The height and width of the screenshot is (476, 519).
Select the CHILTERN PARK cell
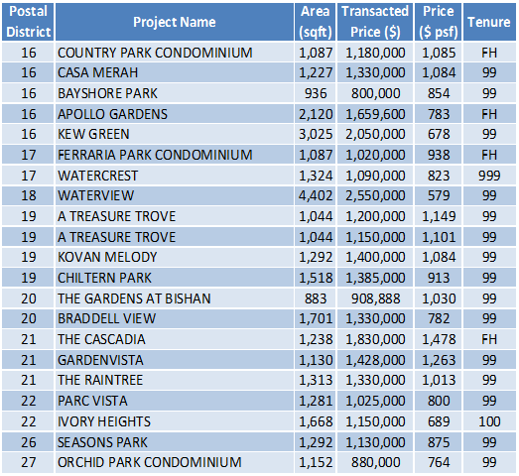tap(175, 278)
